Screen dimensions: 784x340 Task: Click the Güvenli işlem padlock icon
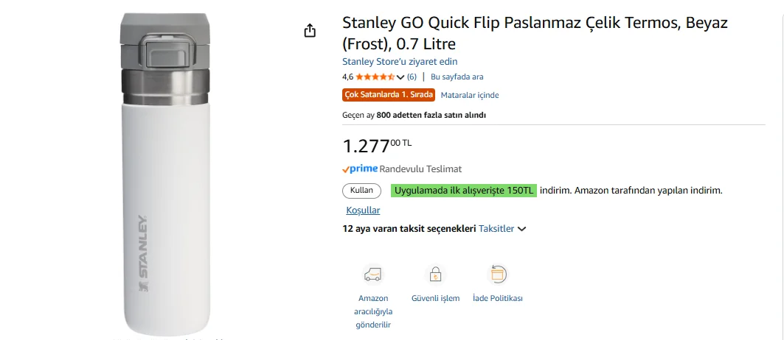point(435,275)
